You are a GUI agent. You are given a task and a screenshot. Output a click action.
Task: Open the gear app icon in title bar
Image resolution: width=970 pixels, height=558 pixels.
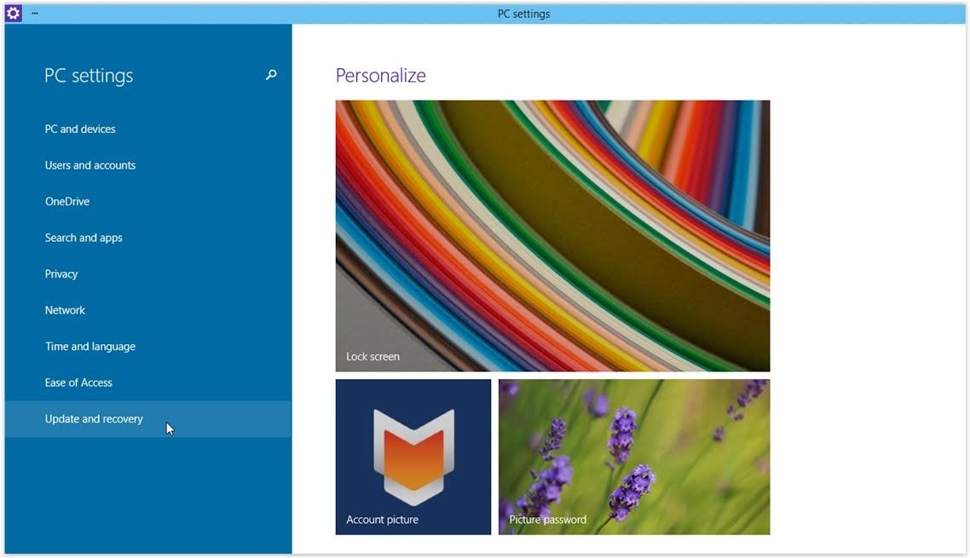[14, 13]
